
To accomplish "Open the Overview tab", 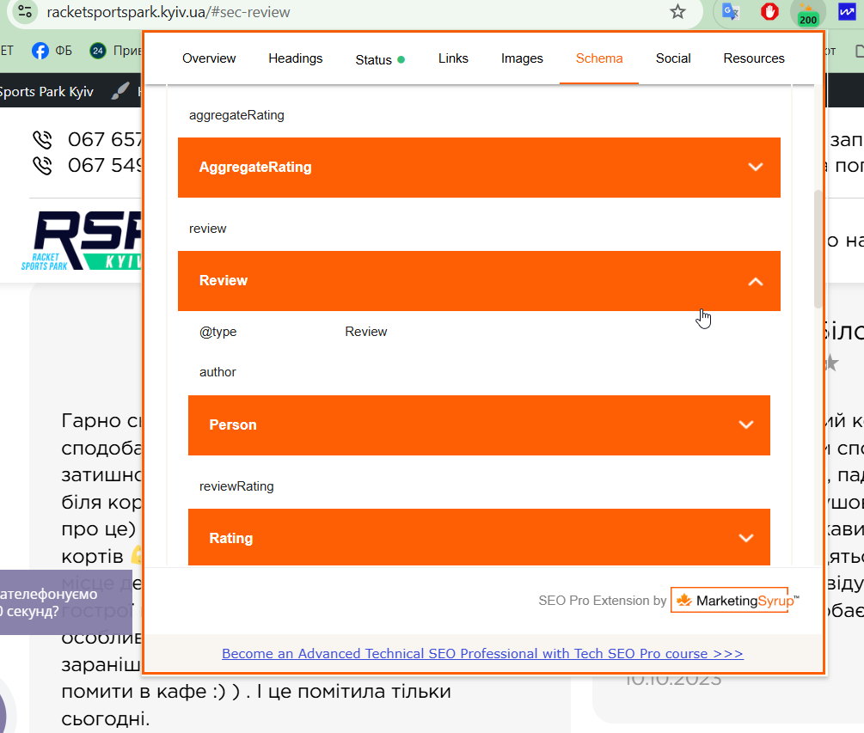I will pos(209,58).
